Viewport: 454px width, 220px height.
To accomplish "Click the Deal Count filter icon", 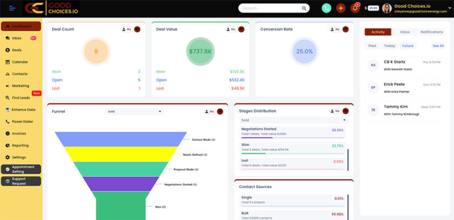I will tap(137, 29).
